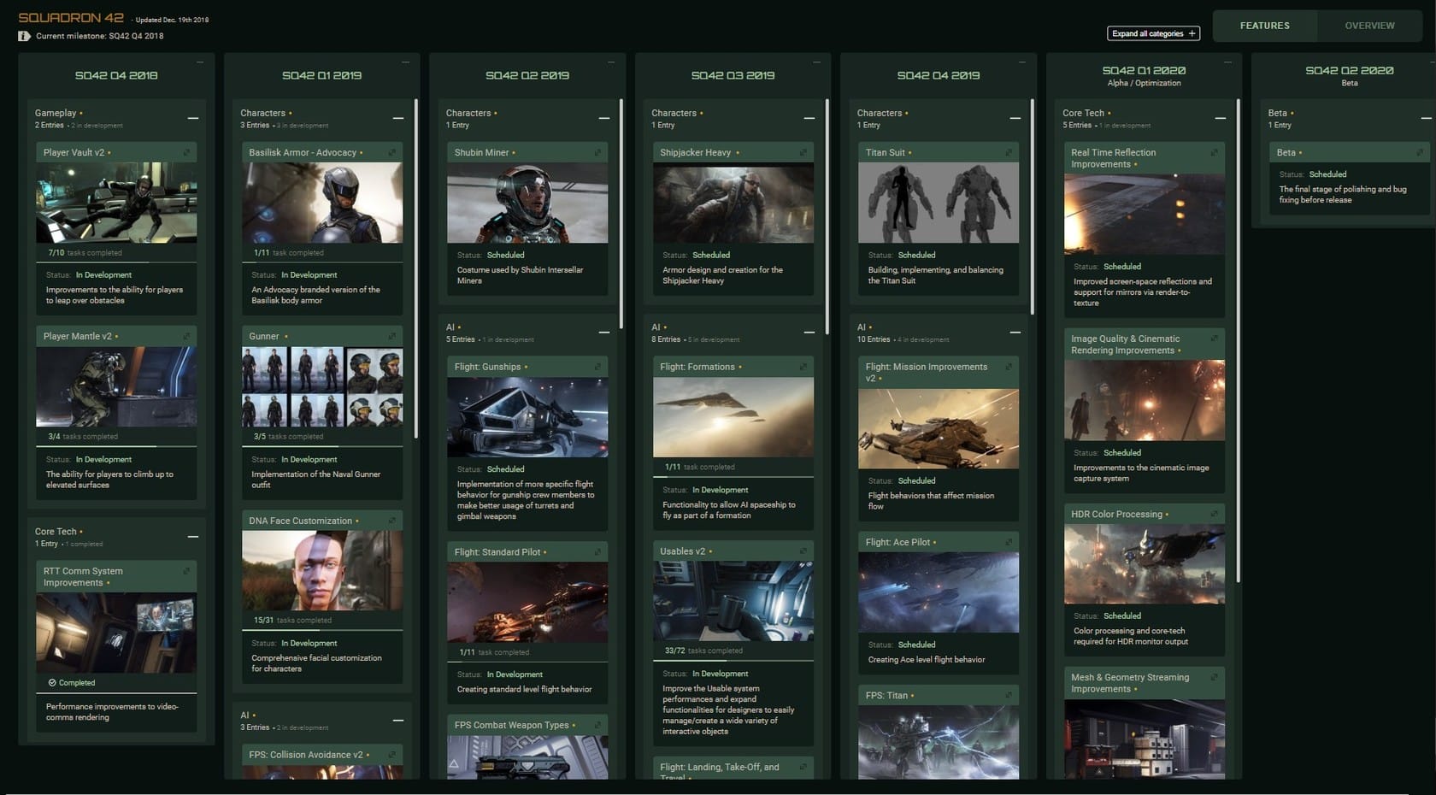1436x795 pixels.
Task: Click expand icon on Basilisk Armor - Advocacy card
Action: pyautogui.click(x=391, y=152)
